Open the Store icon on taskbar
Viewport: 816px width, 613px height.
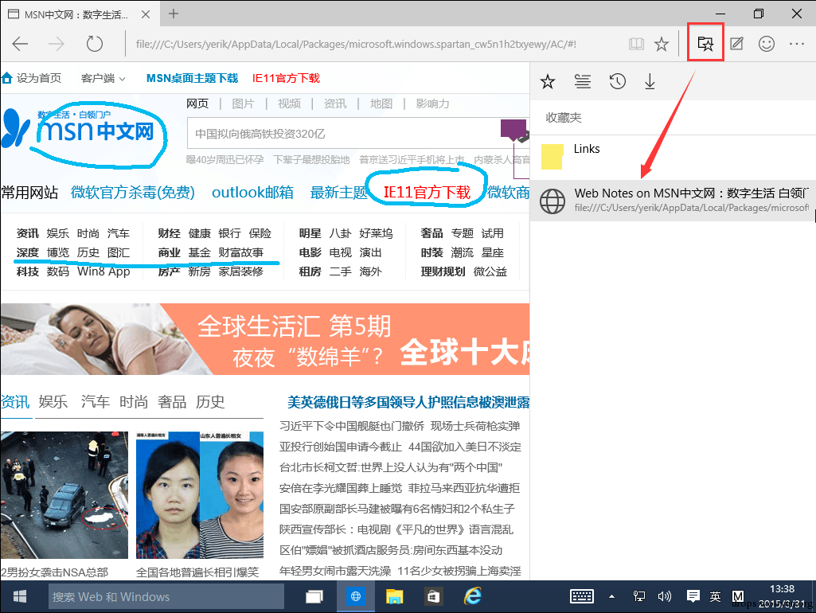coord(433,596)
